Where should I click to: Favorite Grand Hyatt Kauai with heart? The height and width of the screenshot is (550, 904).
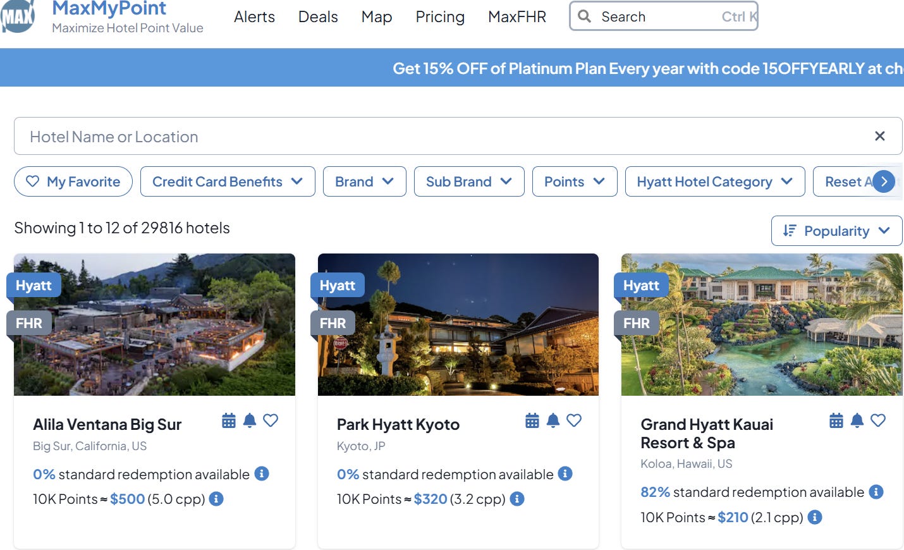878,420
